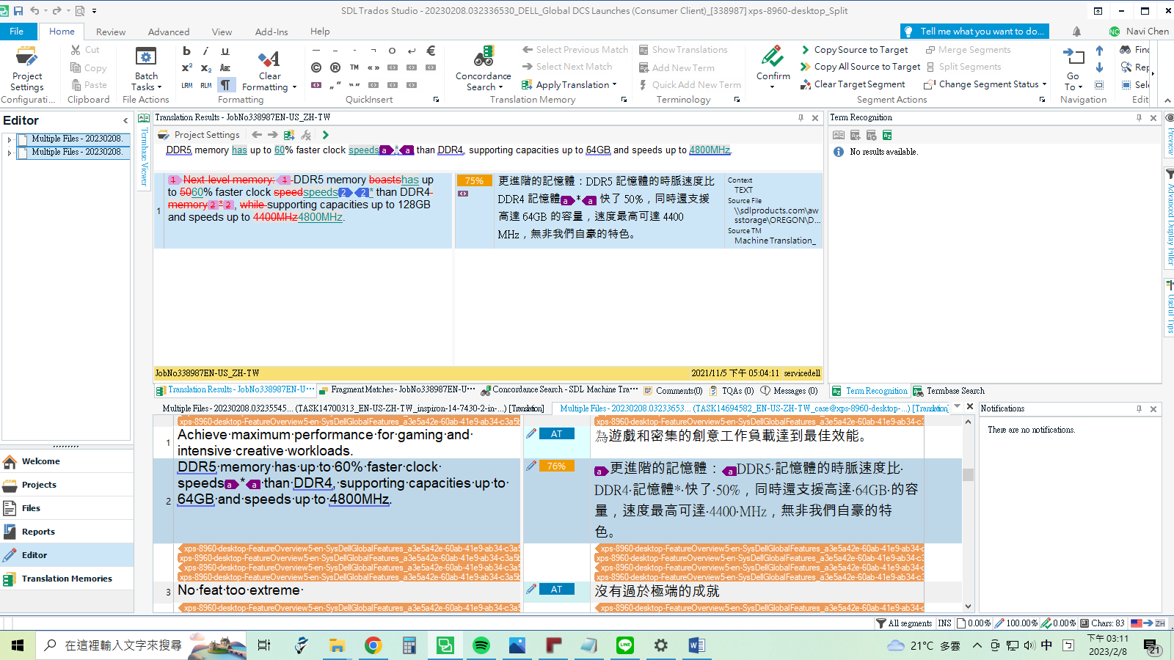Open the Projects view
Image resolution: width=1174 pixels, height=660 pixels.
pos(67,485)
